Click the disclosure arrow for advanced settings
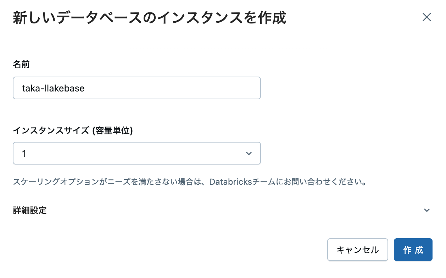446x278 pixels. 427,210
